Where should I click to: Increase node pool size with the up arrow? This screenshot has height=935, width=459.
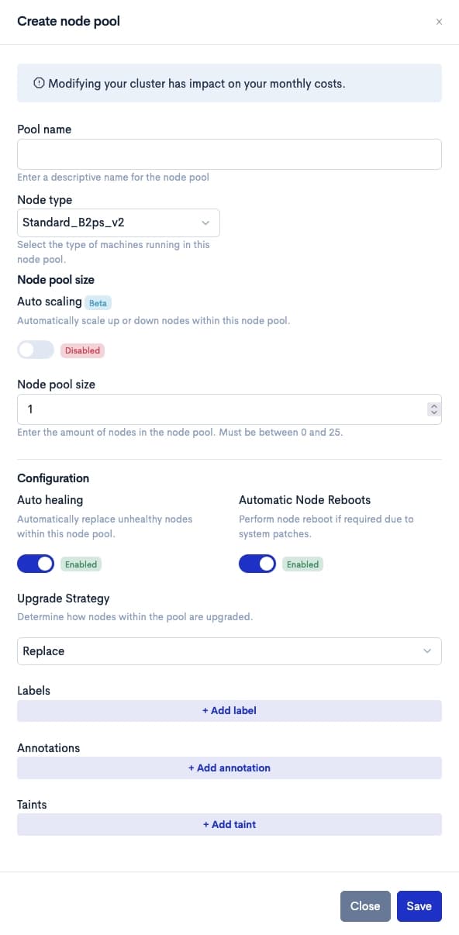pyautogui.click(x=434, y=405)
